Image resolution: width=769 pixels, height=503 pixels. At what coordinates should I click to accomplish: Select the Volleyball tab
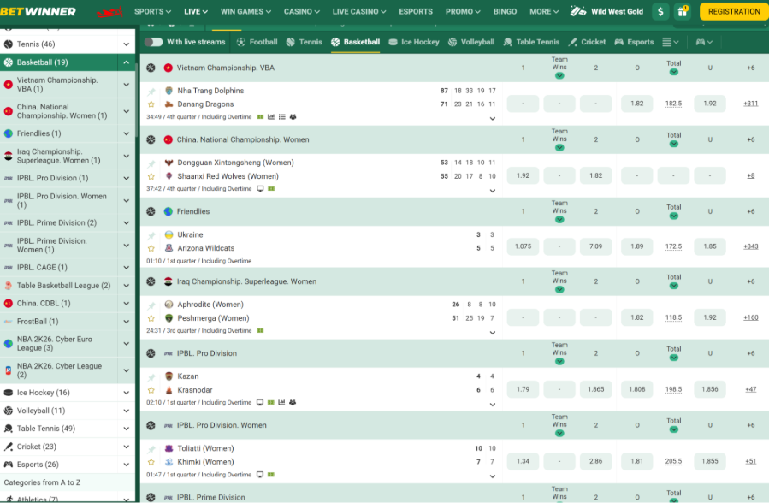click(x=471, y=42)
